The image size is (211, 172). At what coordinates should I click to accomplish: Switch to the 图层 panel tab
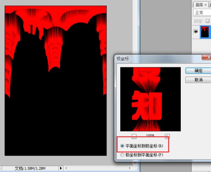(199, 5)
